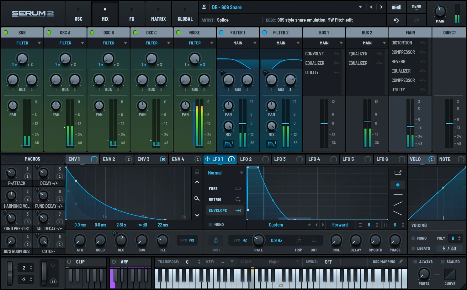This screenshot has width=467, height=290.
Task: Click the redo arrow icon
Action: point(417,20)
